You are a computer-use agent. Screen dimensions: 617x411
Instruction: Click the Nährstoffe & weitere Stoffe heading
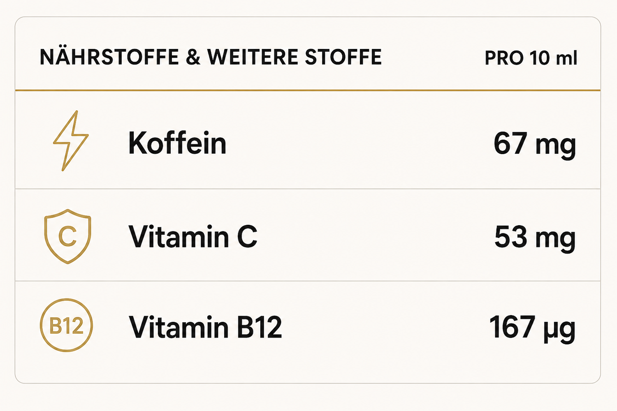(x=211, y=57)
